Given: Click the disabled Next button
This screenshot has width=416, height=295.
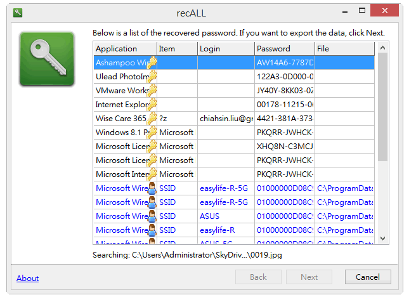Looking at the screenshot, I should (x=309, y=277).
